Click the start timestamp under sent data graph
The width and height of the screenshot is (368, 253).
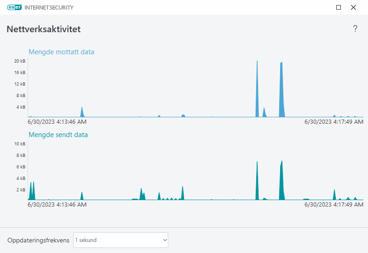pyautogui.click(x=57, y=205)
